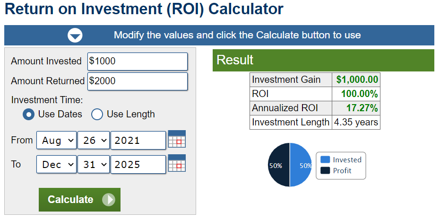Image resolution: width=440 pixels, height=221 pixels.
Task: Select the Use Length radio button
Action: coord(97,115)
